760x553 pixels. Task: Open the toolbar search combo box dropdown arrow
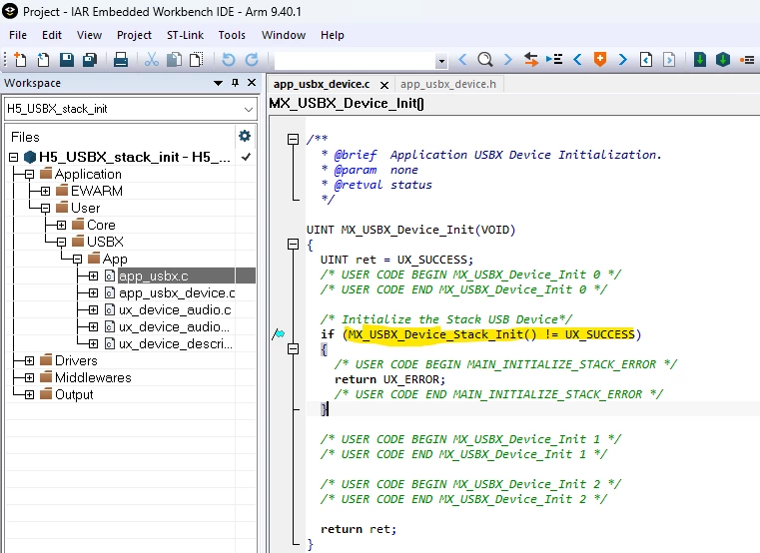[441, 61]
